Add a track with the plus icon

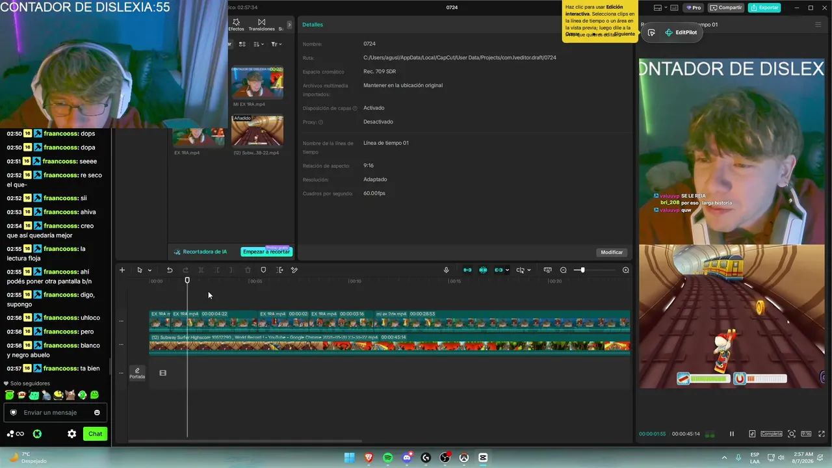tap(122, 270)
